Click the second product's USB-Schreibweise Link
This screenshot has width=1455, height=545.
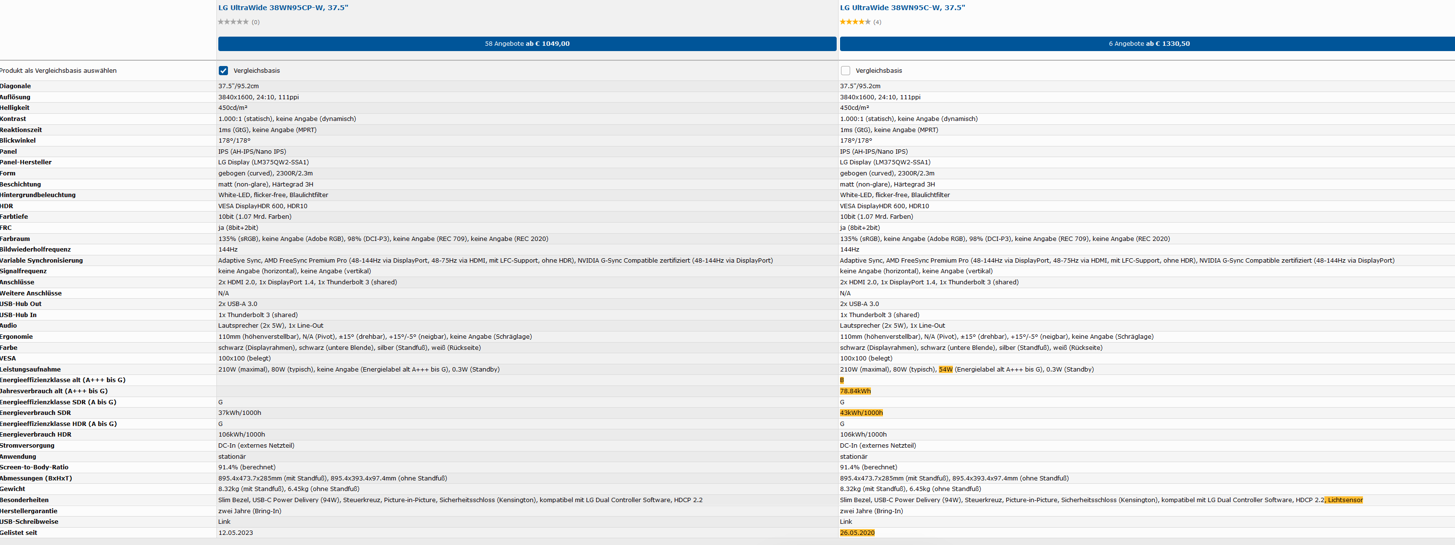pos(845,522)
